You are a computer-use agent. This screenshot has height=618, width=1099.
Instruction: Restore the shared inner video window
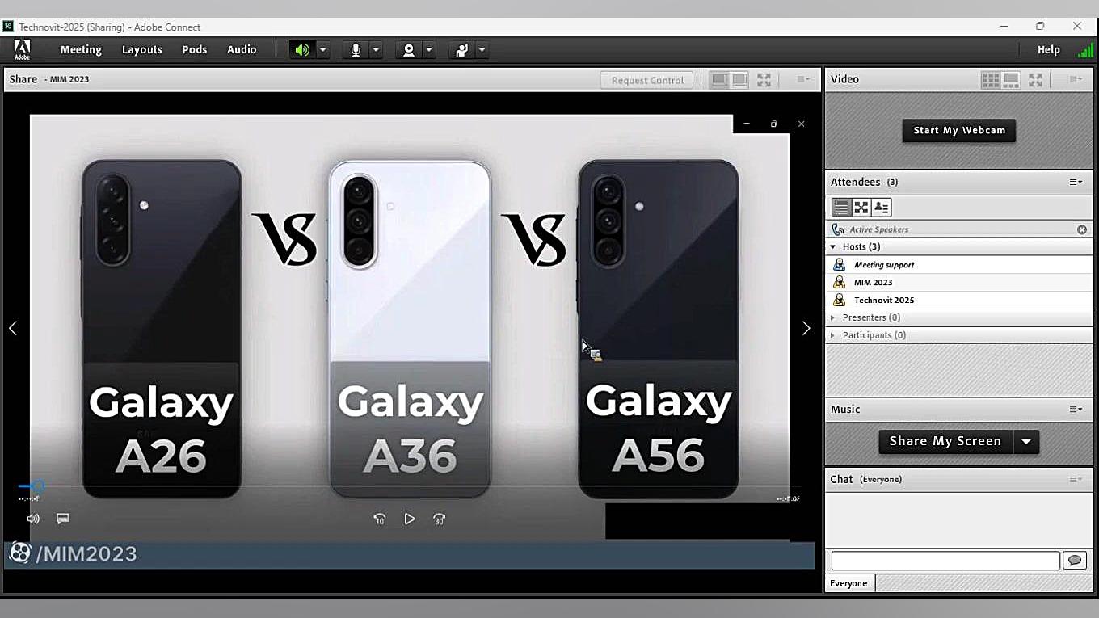pos(773,124)
